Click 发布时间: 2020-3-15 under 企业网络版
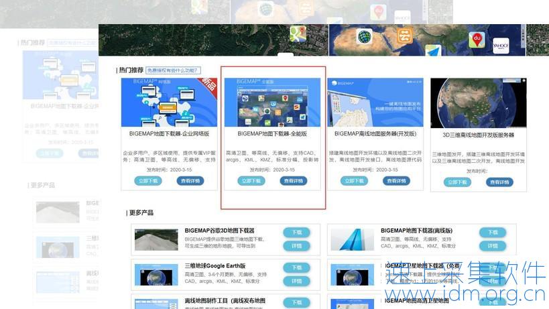The image size is (549, 309). (x=169, y=170)
